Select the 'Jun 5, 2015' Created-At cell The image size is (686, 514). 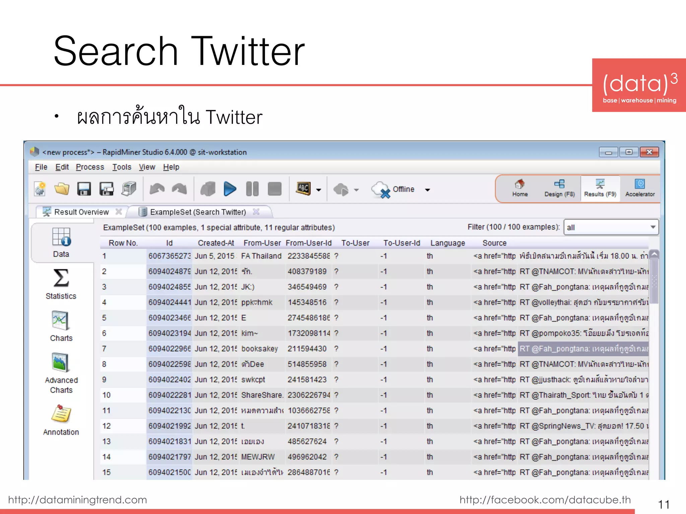pos(216,256)
